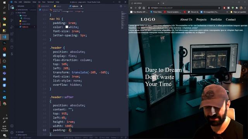Click Chrome home button

pyautogui.click(x=144, y=8)
